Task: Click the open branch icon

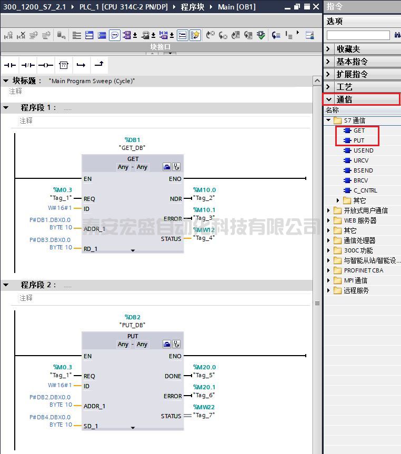Action: (81, 65)
